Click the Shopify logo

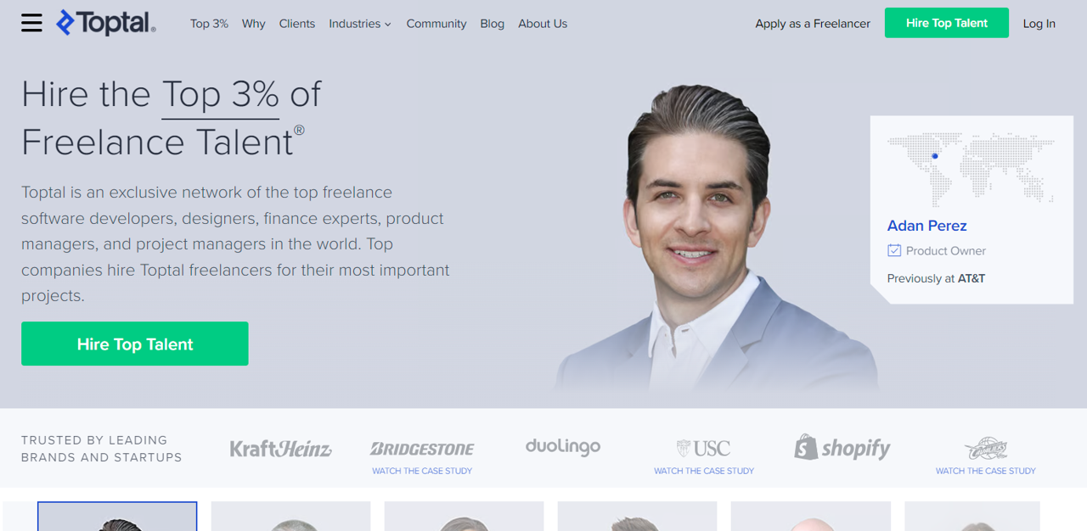(842, 447)
